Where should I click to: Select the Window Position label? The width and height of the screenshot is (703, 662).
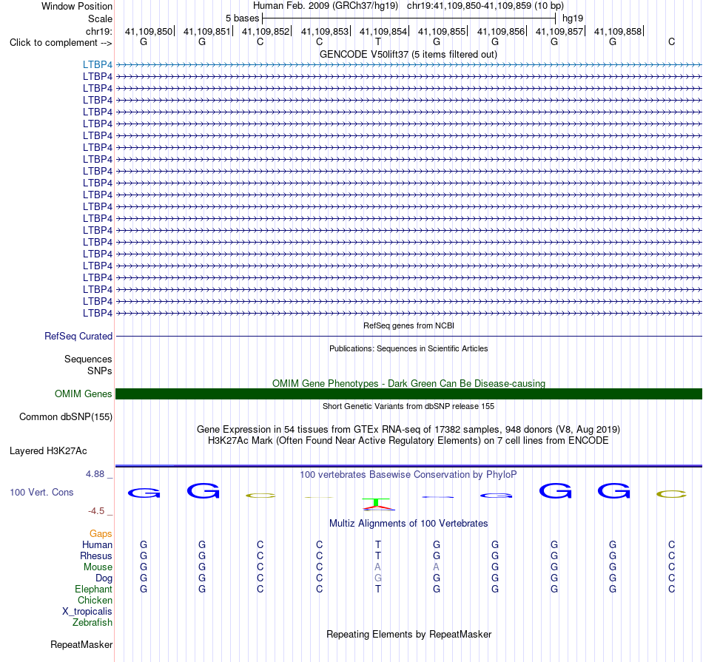tap(77, 6)
